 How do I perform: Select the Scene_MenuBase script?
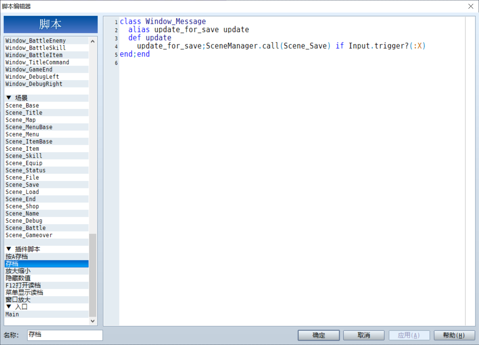coord(47,127)
